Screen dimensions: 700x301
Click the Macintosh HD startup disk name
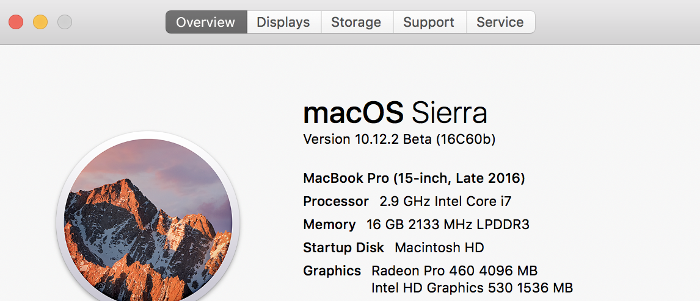coord(439,247)
